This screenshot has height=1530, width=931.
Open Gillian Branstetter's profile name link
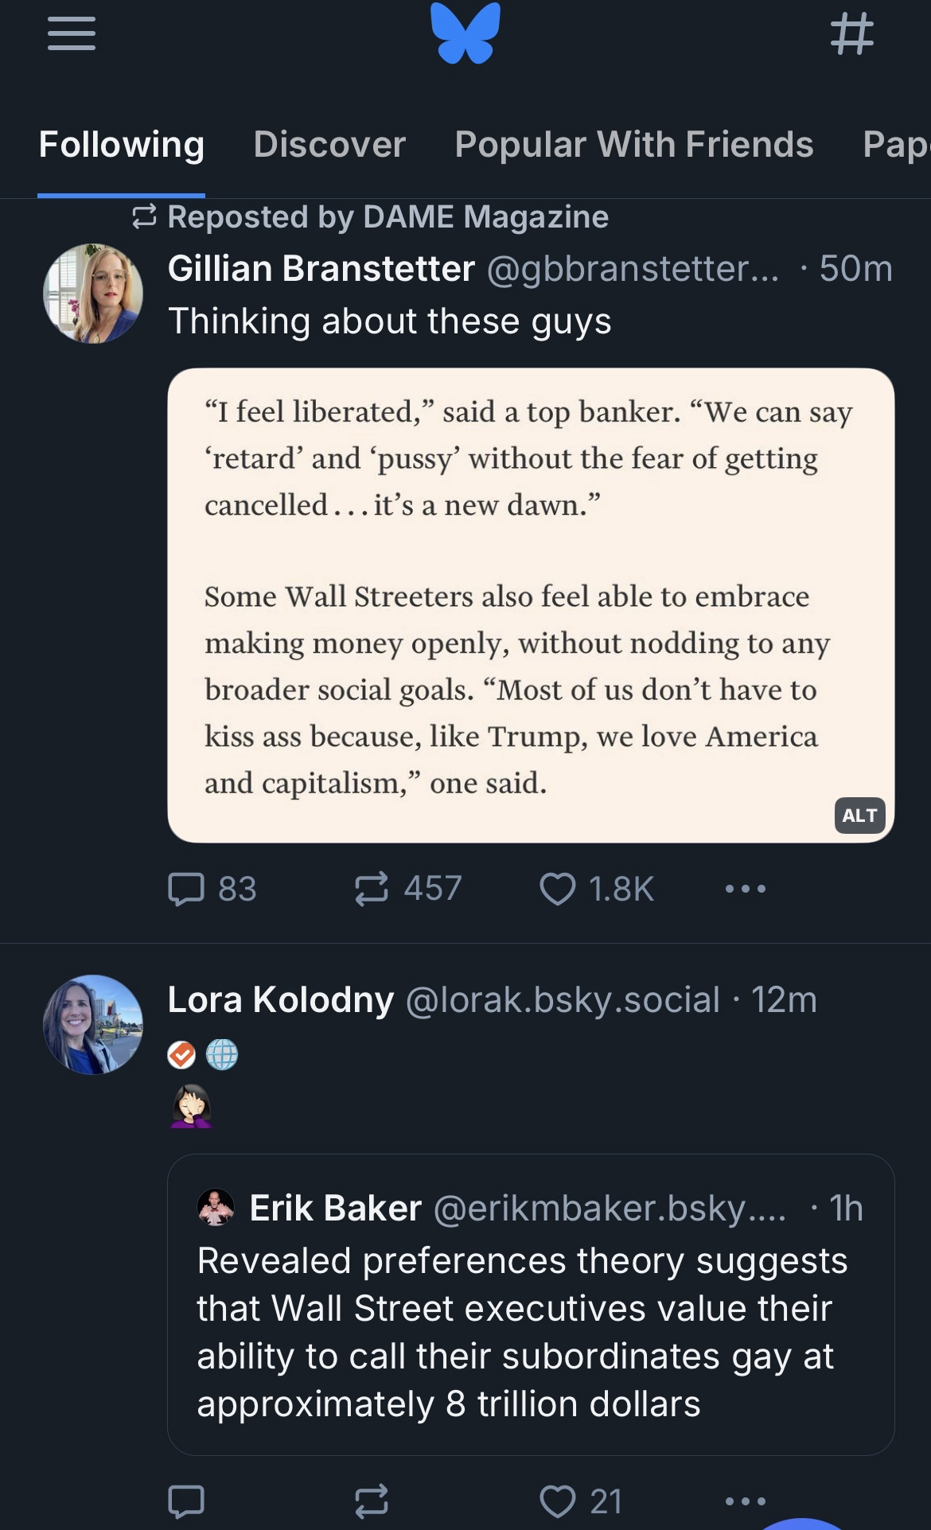321,269
